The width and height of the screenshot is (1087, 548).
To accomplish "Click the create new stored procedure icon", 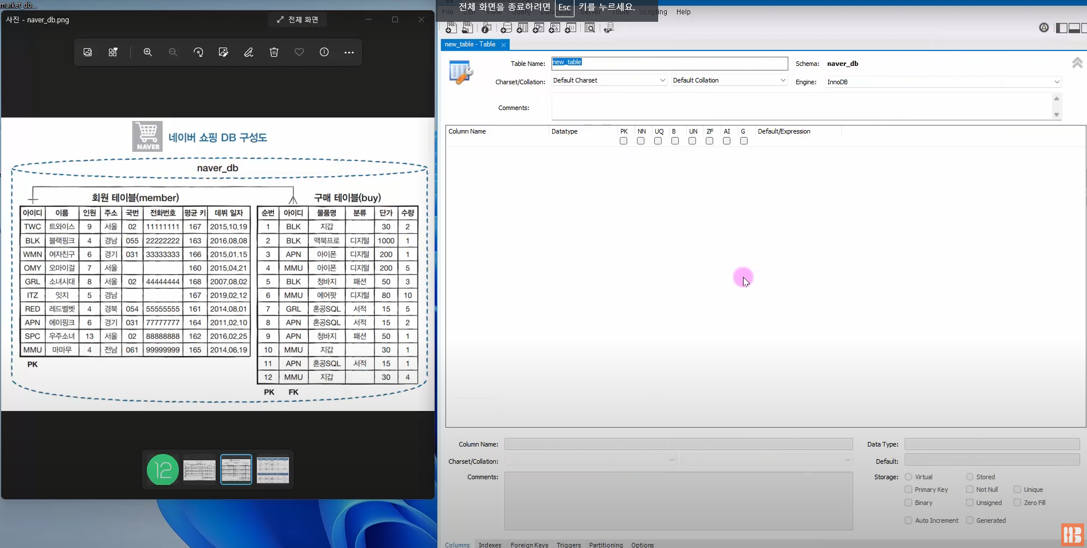I will (554, 28).
